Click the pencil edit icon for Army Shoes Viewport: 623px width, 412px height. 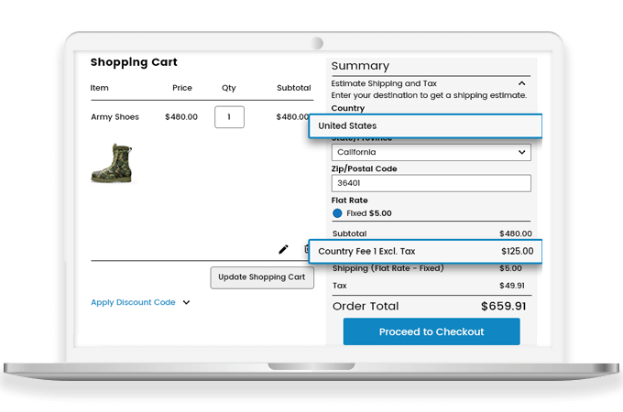click(x=283, y=249)
